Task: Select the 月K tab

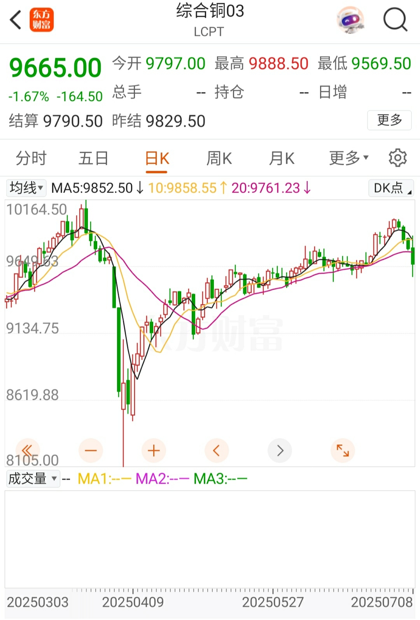Action: coord(282,159)
